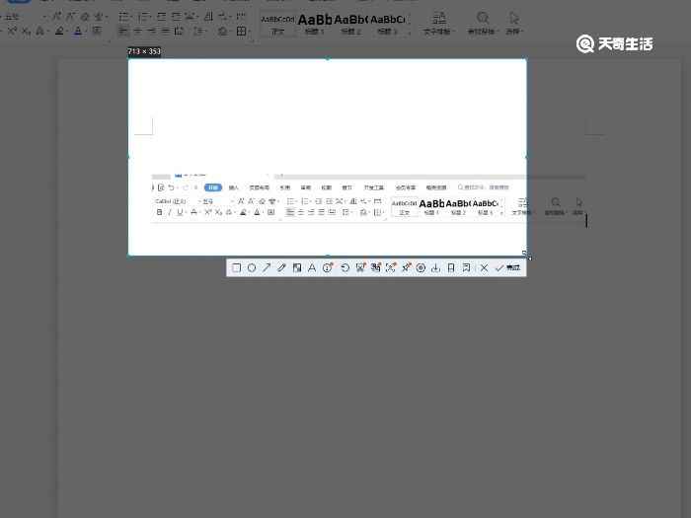Image resolution: width=691 pixels, height=518 pixels.
Task: Select the mosaic blur tool
Action: click(297, 267)
